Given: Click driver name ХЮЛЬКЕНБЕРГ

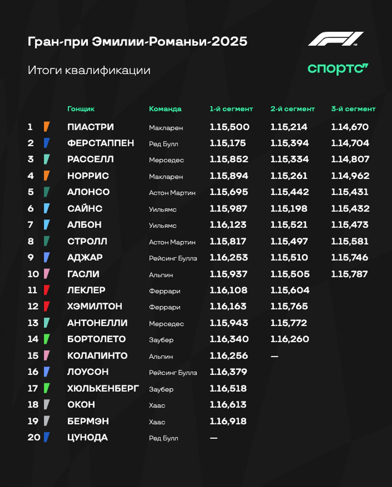Looking at the screenshot, I should [x=103, y=388].
